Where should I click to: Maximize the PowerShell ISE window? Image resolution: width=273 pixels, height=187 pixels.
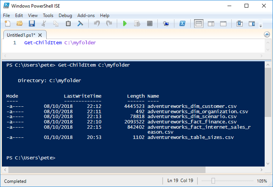pos(246,6)
